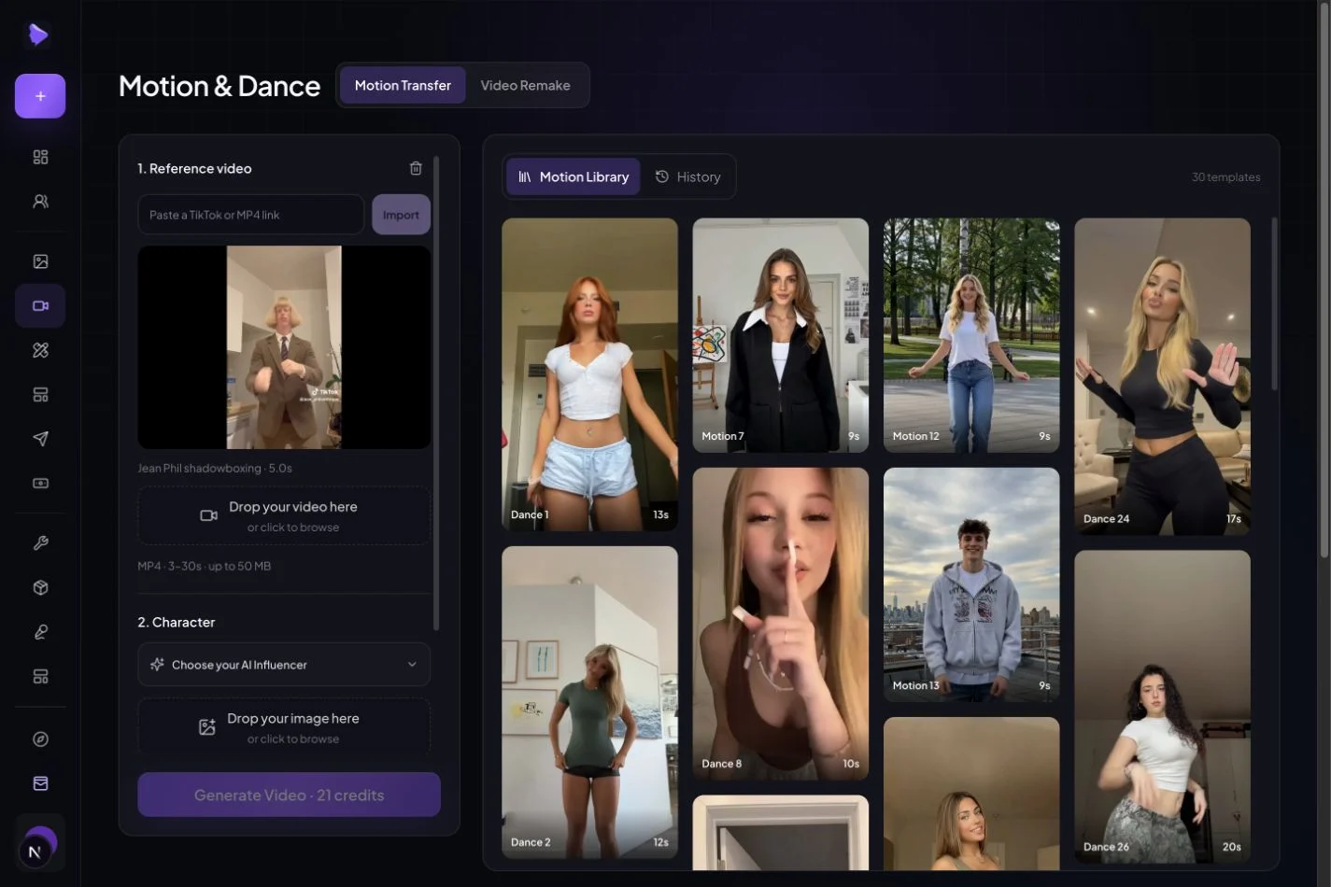Select the Dance 26 template thumbnail
1331x887 pixels.
tap(1162, 707)
